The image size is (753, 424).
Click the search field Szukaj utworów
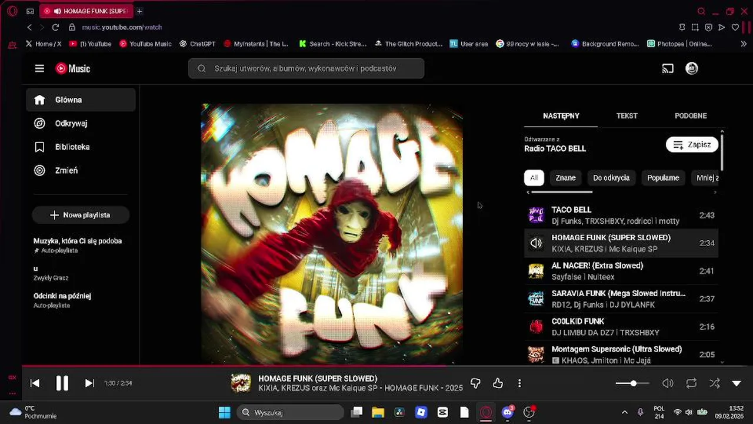coord(306,68)
